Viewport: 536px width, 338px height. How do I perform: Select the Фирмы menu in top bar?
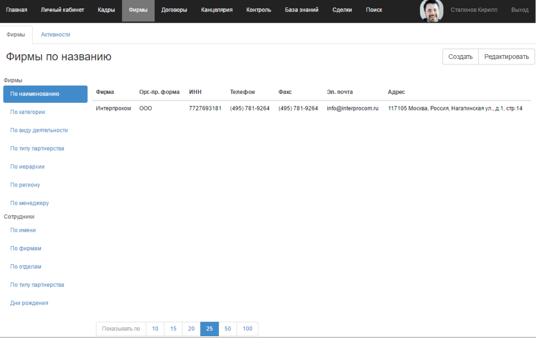pyautogui.click(x=138, y=10)
